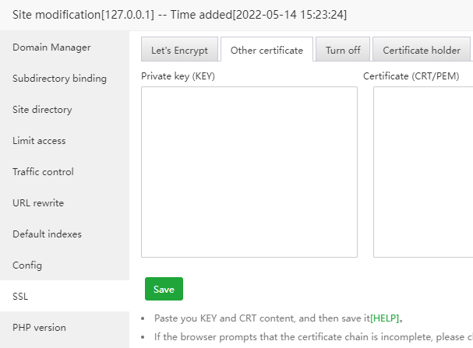Open the Limit access page
This screenshot has height=348, width=473.
39,141
